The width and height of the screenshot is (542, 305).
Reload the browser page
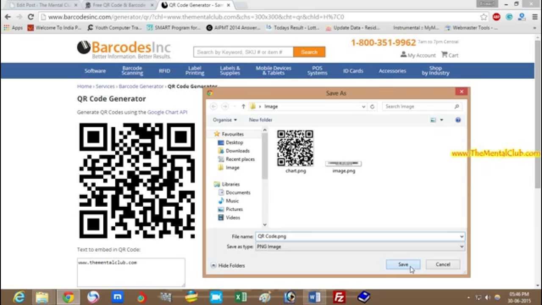pyautogui.click(x=30, y=17)
